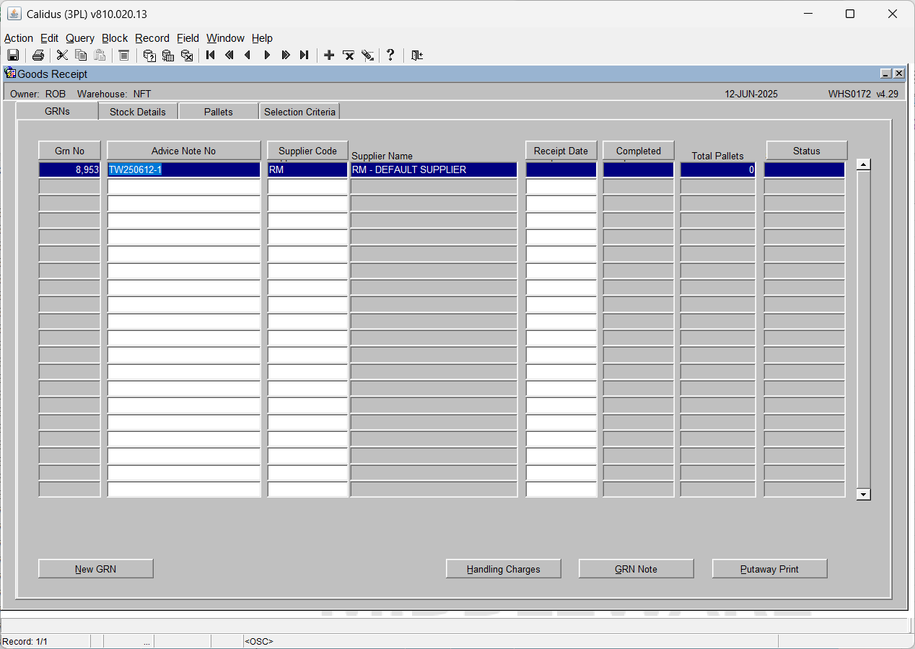
Task: Click the Enter Query database icon
Action: (x=149, y=56)
